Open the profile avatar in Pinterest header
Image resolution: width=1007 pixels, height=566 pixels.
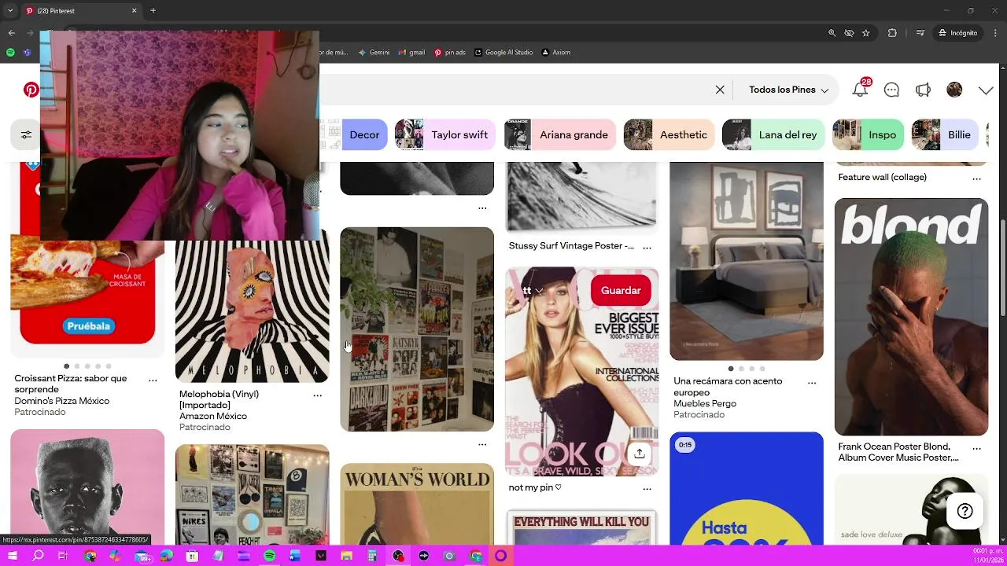[x=954, y=90]
